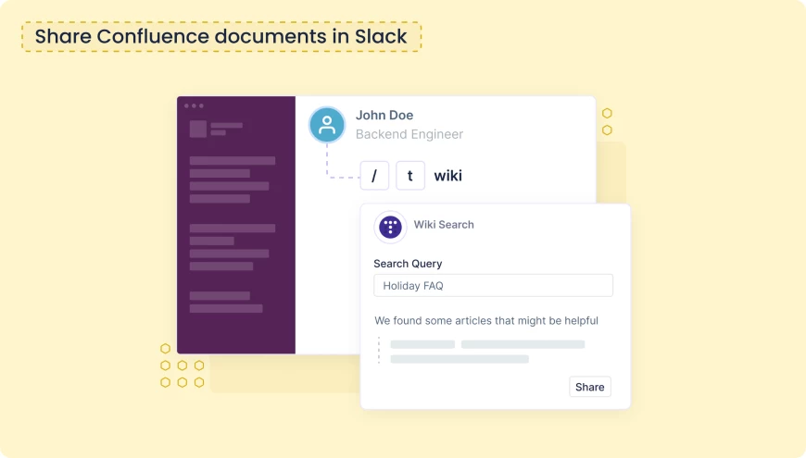Click the workspace square icon in the Slack sidebar
Screen dimensions: 806x458
tap(198, 129)
